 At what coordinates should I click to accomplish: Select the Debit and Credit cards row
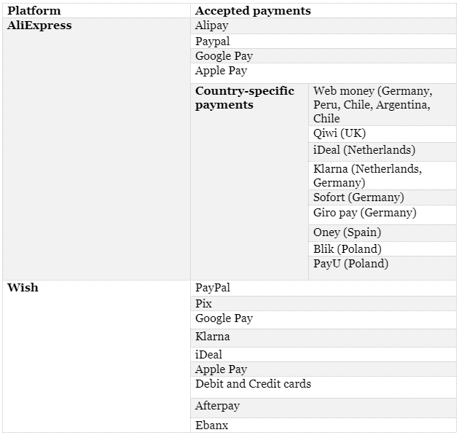253,384
